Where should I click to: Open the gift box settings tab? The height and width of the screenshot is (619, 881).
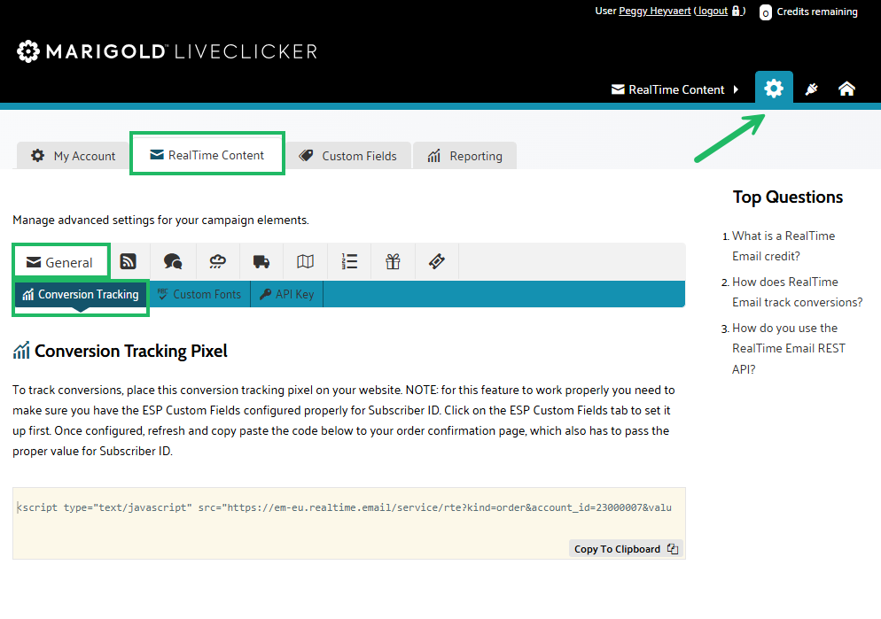pos(393,261)
